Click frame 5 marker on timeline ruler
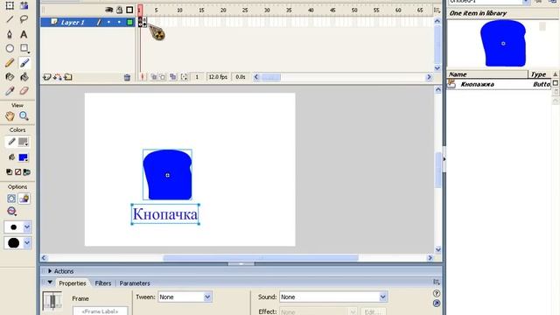Screen dimensions: 560x315 [156, 10]
